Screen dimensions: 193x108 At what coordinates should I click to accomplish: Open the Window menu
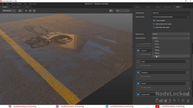(19, 4)
